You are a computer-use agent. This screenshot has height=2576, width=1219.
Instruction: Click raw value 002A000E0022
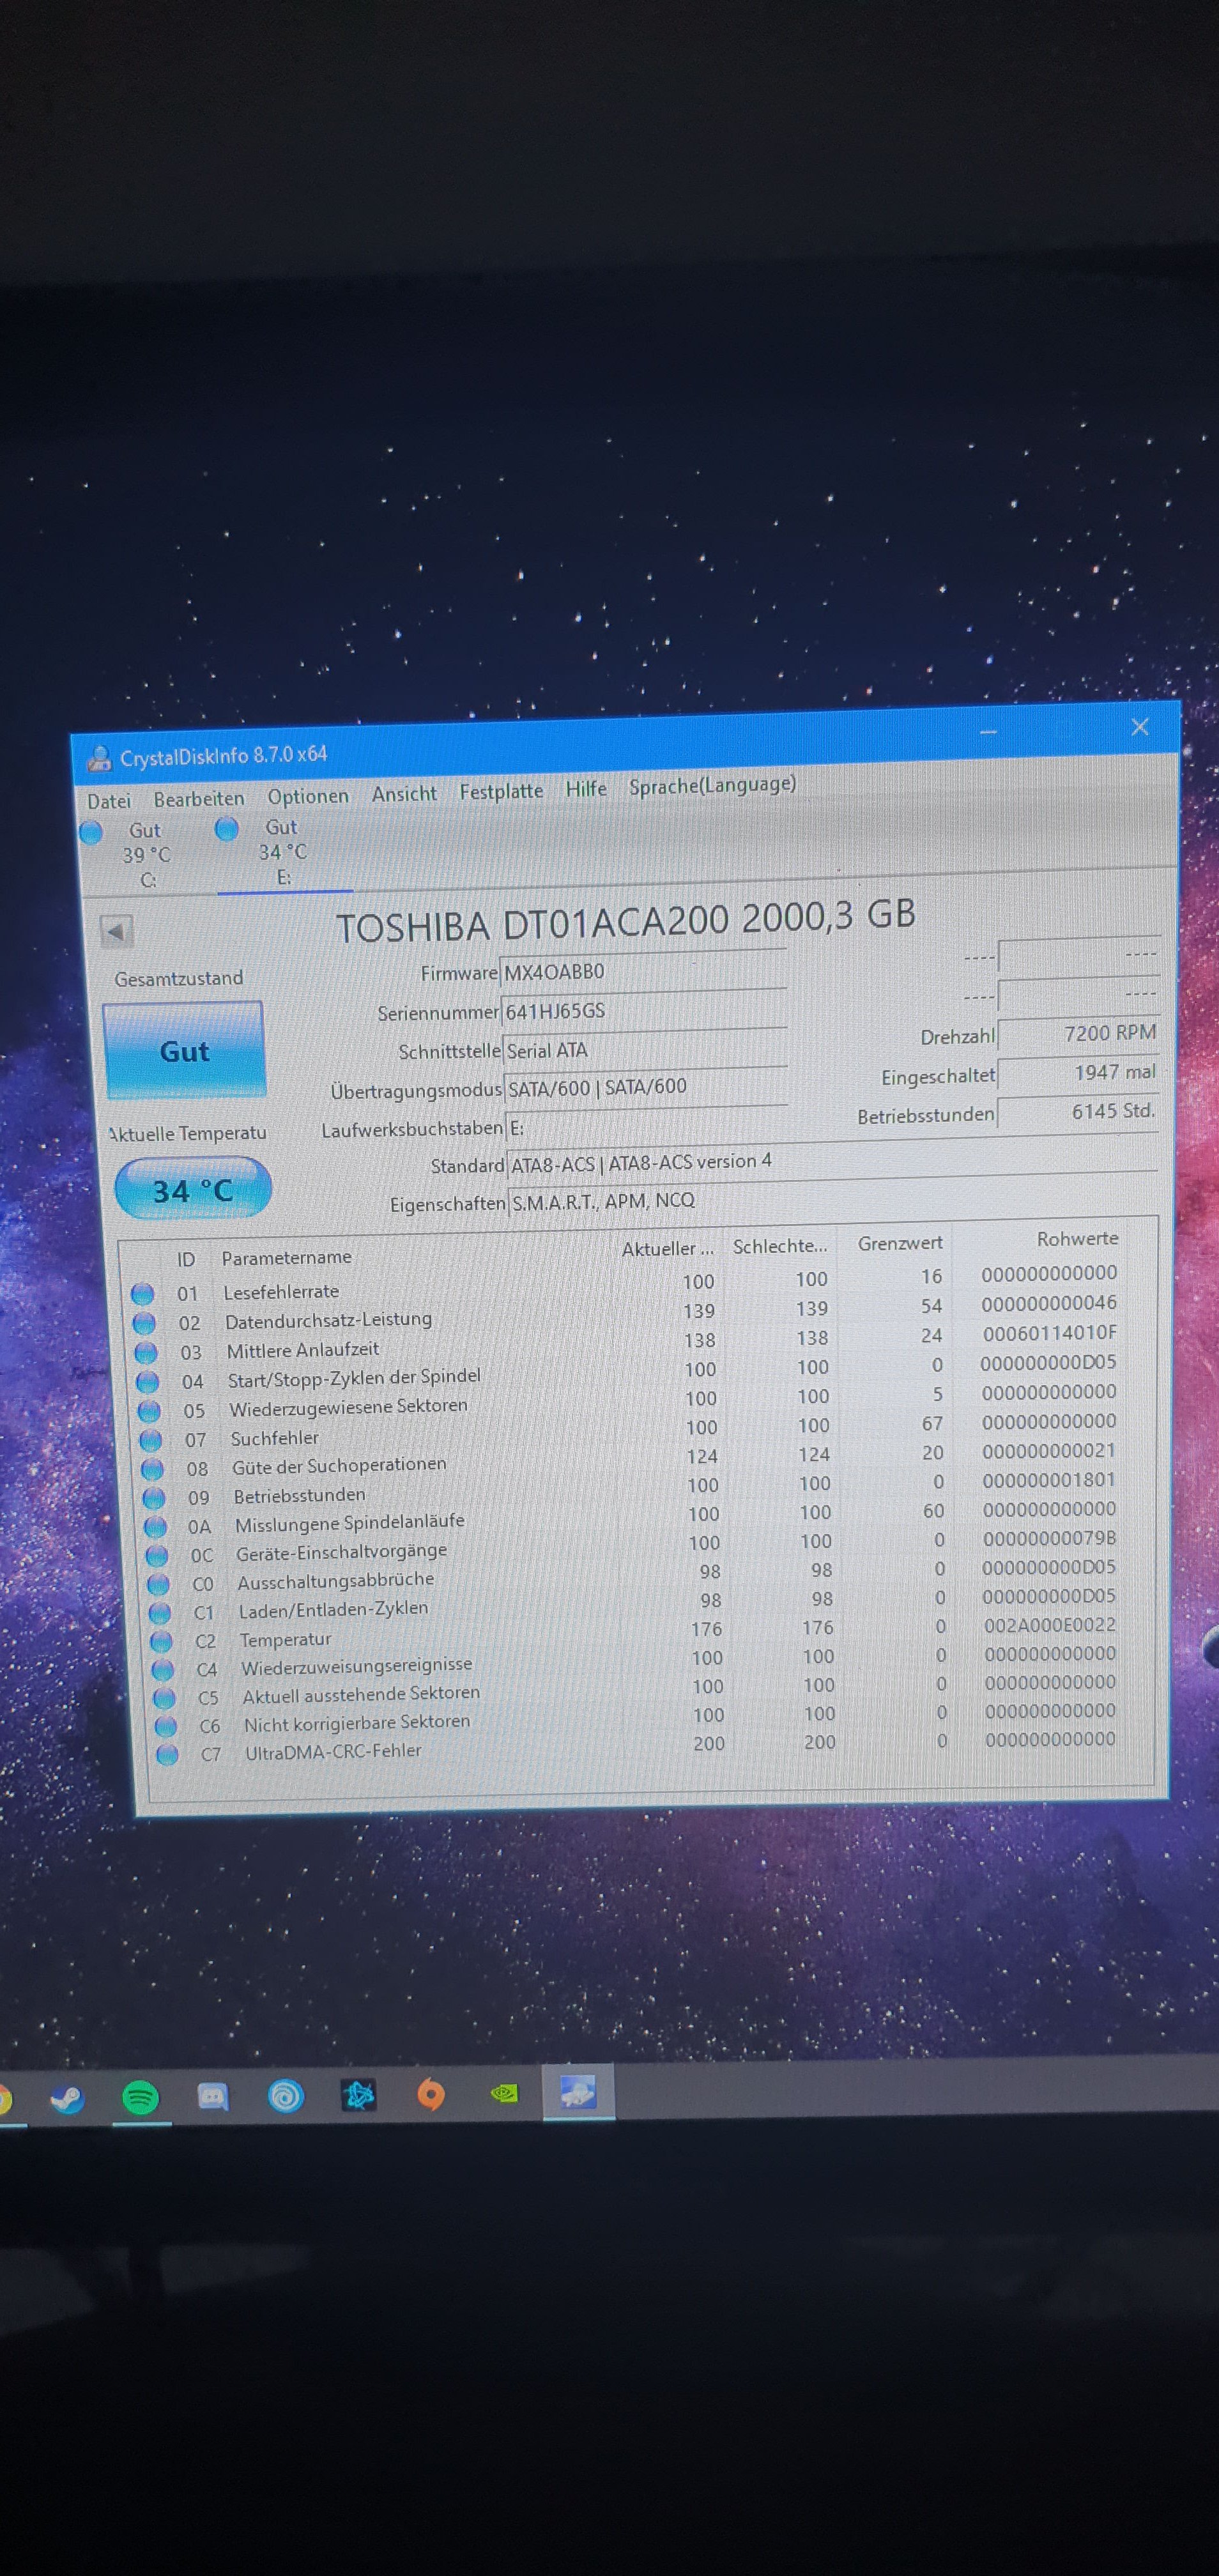[x=1049, y=1626]
